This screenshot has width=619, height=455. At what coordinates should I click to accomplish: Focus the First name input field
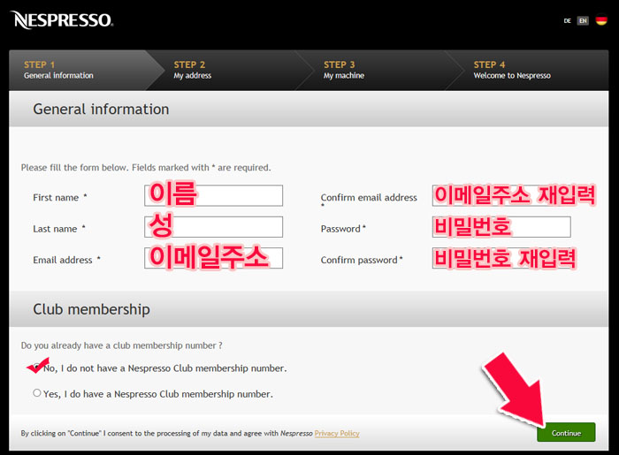point(214,195)
